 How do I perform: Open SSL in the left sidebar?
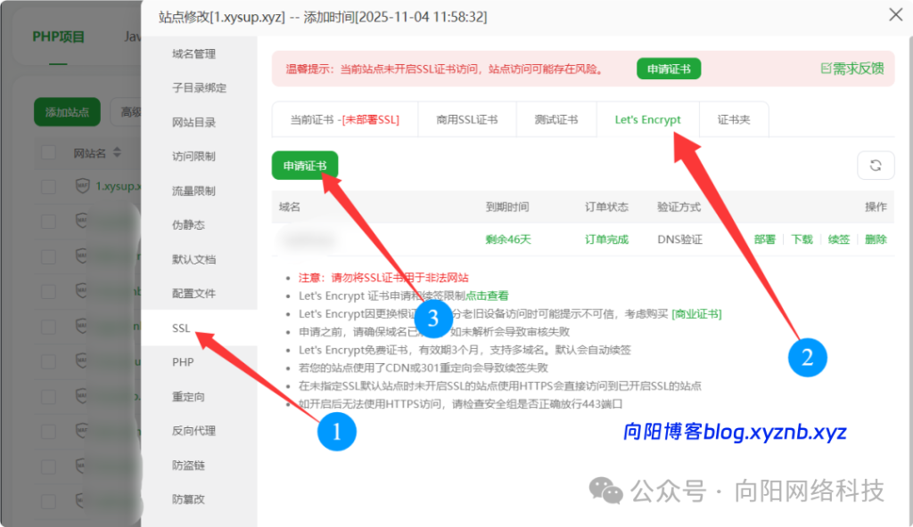pyautogui.click(x=183, y=328)
